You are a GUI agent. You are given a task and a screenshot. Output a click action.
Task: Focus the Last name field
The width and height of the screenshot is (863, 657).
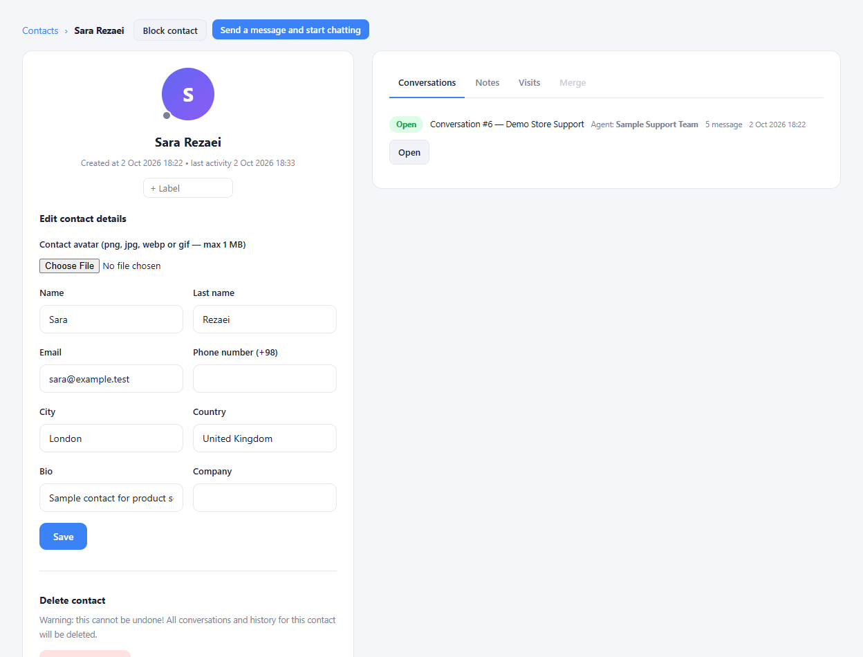[265, 320]
